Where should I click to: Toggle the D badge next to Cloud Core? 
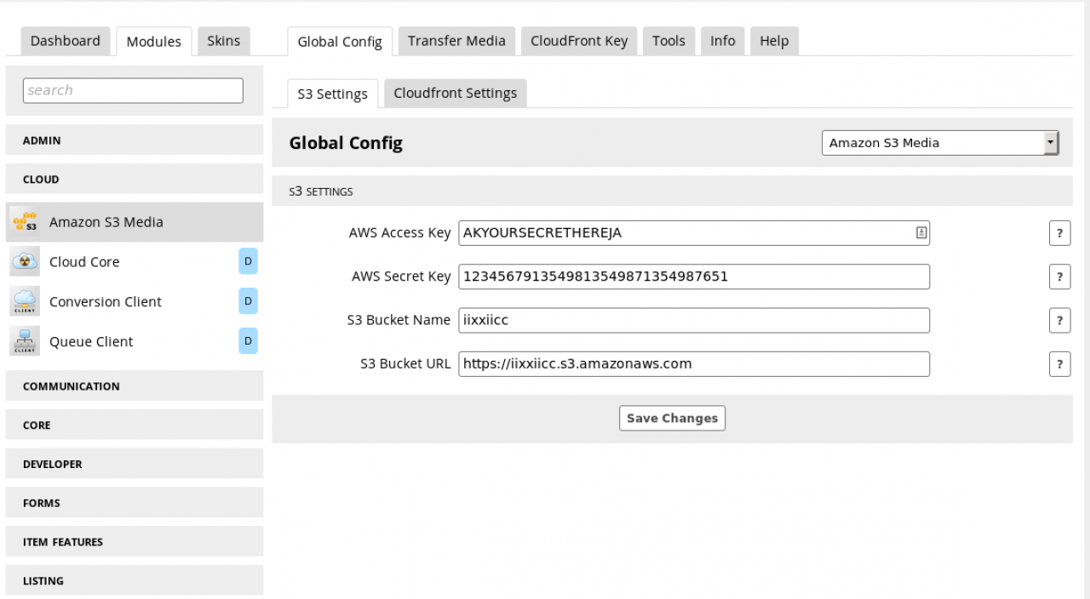pos(248,262)
